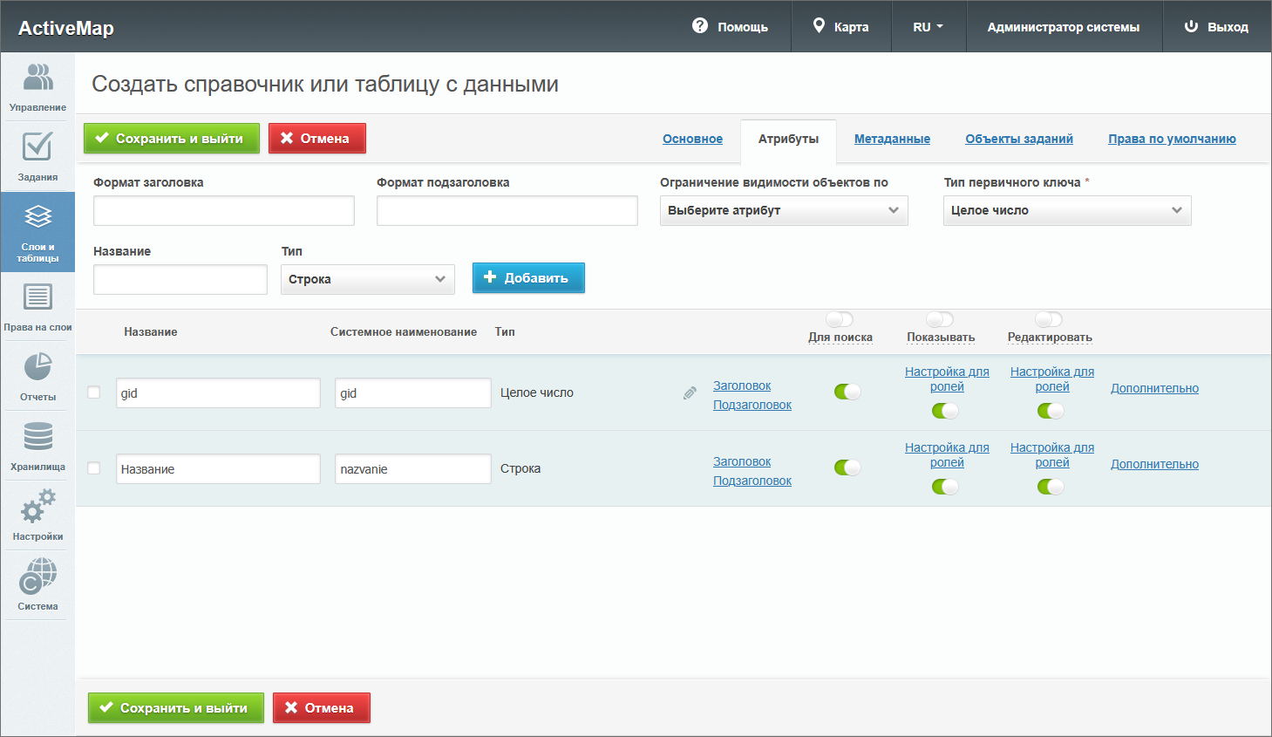Click the top Сохранить и выйти button
Image resolution: width=1272 pixels, height=737 pixels.
point(172,139)
